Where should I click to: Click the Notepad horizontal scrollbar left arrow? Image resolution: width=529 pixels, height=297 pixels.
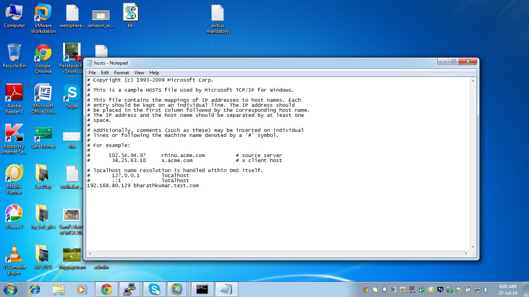point(90,254)
